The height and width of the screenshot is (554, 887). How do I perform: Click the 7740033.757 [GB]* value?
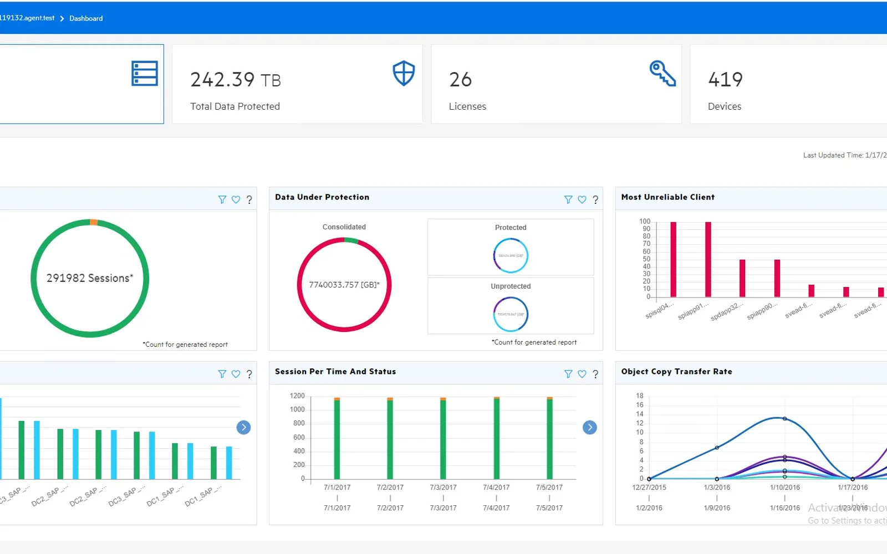pyautogui.click(x=344, y=285)
